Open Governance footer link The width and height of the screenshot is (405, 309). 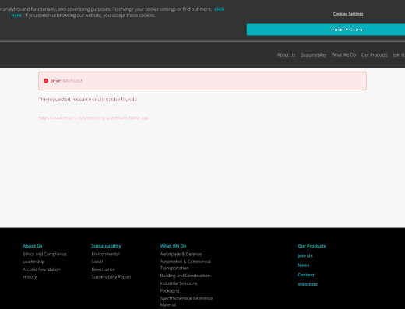[103, 269]
